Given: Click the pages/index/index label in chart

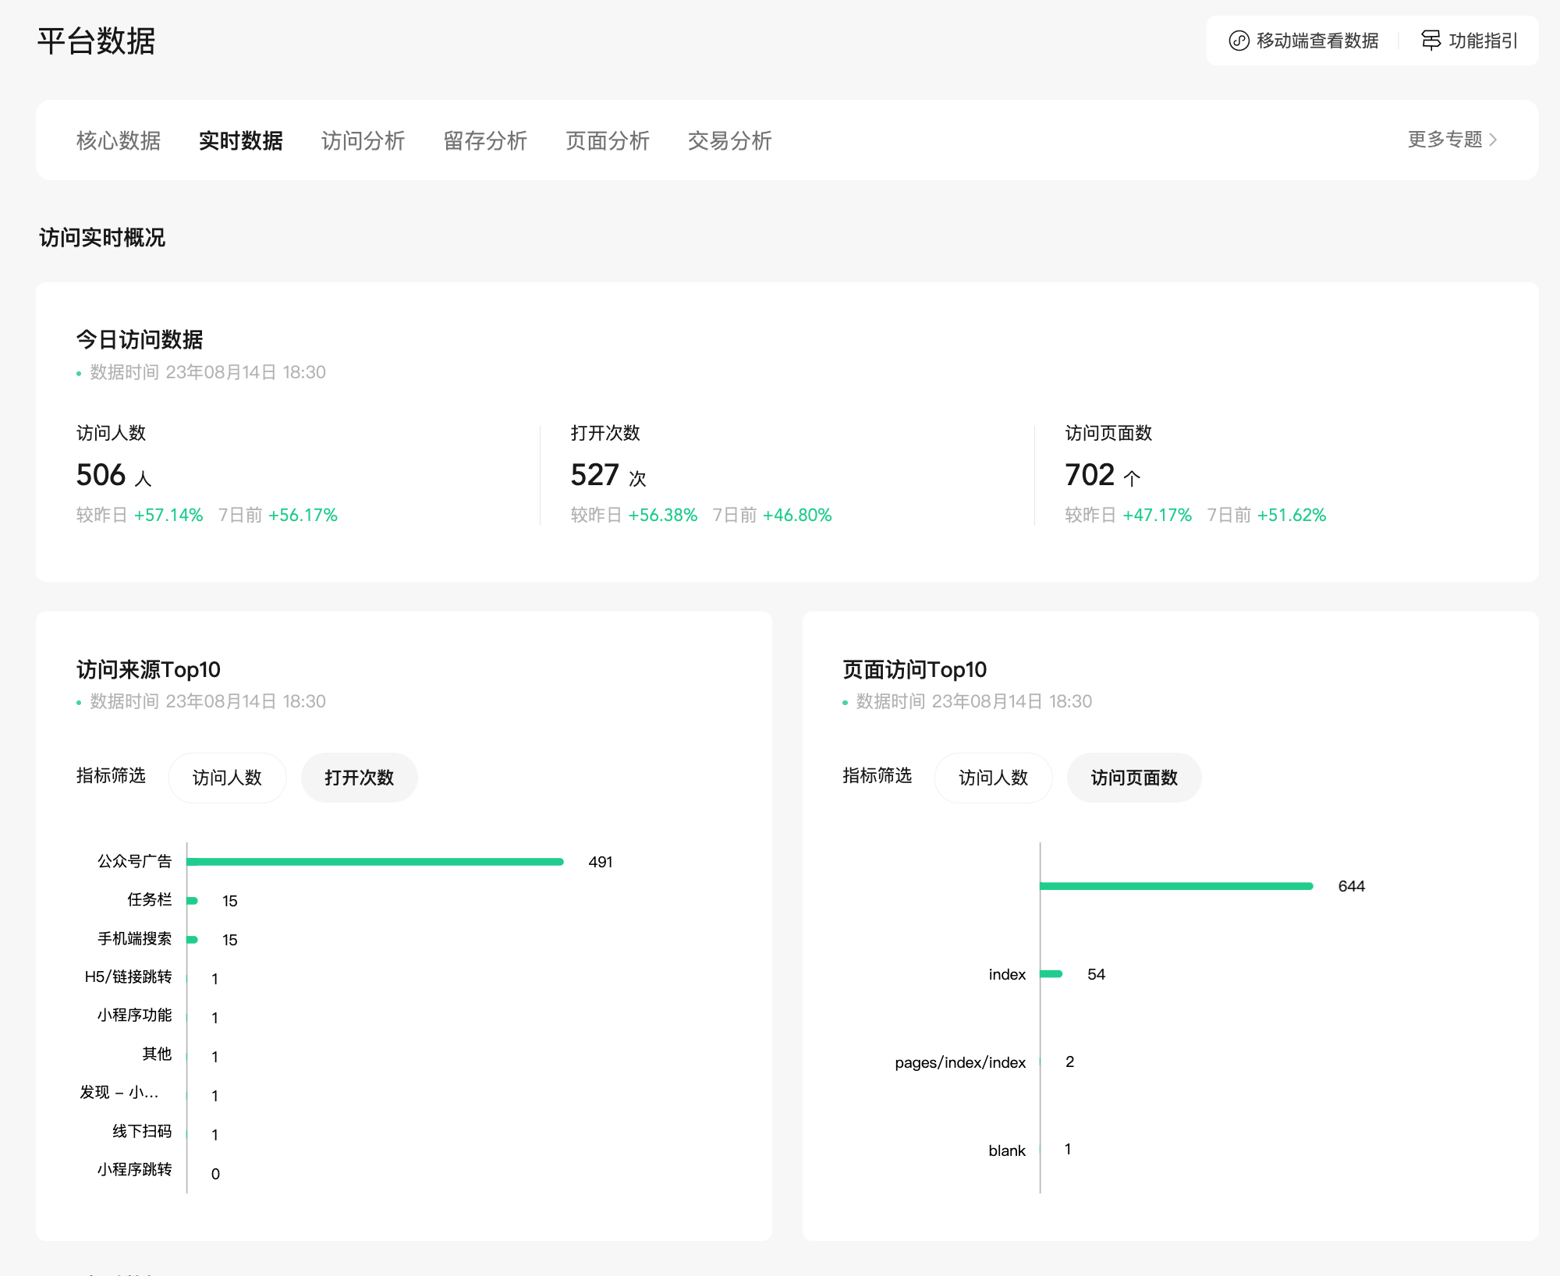Looking at the screenshot, I should click(x=960, y=1062).
